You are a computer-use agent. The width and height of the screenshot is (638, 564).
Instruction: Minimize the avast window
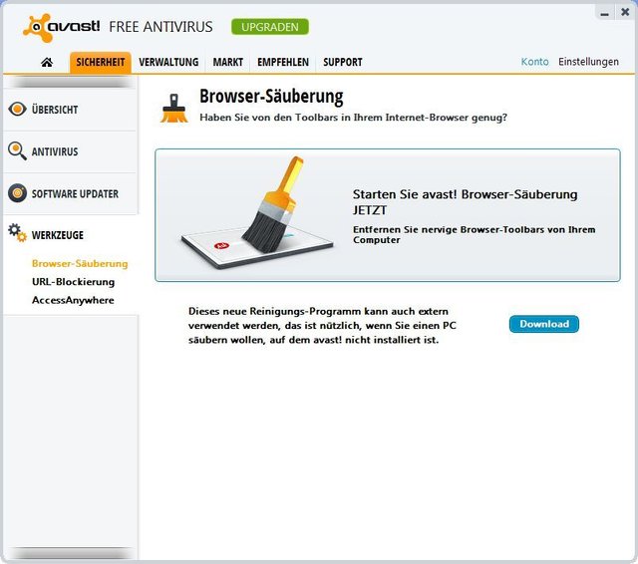pyautogui.click(x=605, y=13)
